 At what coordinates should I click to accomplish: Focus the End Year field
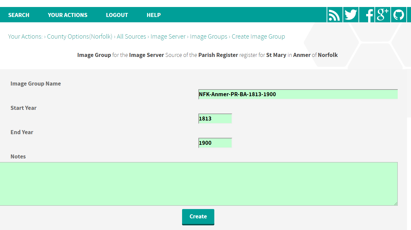(x=215, y=143)
